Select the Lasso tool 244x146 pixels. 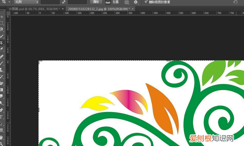pos(2,29)
